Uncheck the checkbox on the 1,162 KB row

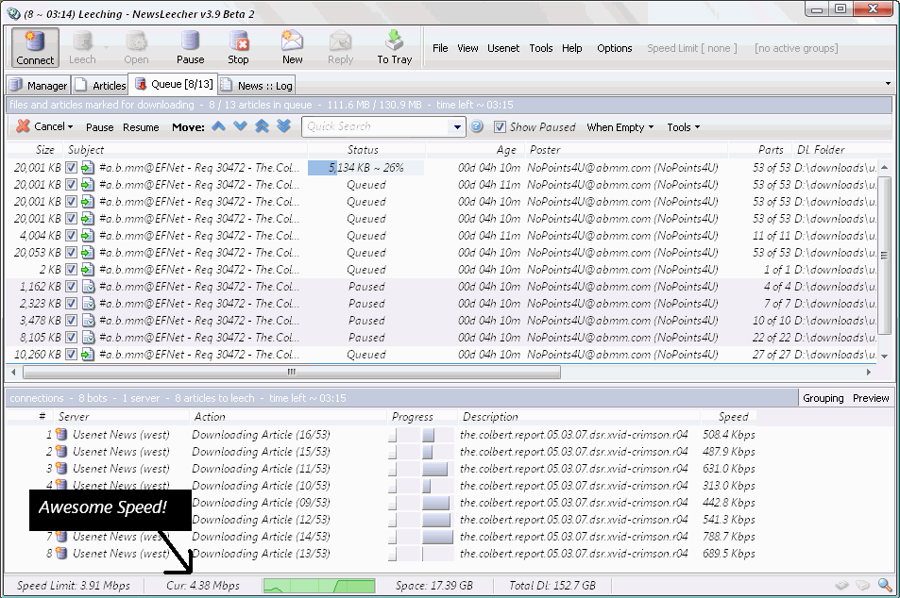coord(71,287)
